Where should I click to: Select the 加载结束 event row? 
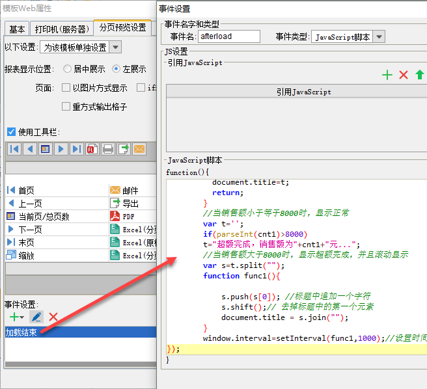coord(81,332)
